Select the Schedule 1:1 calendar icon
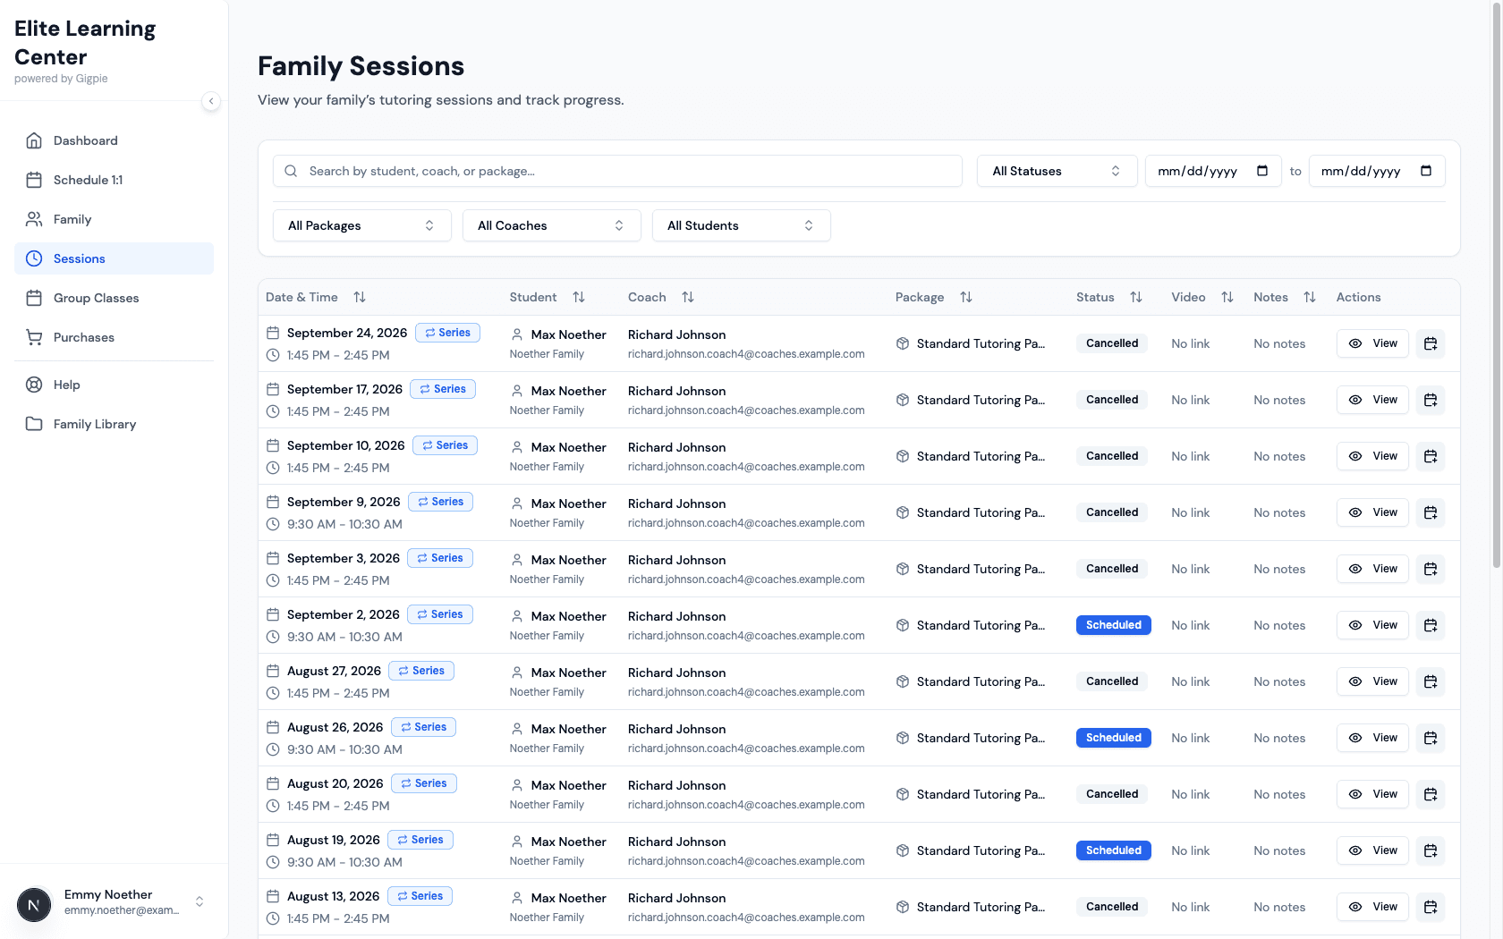Screen dimensions: 1503x939 tap(33, 180)
